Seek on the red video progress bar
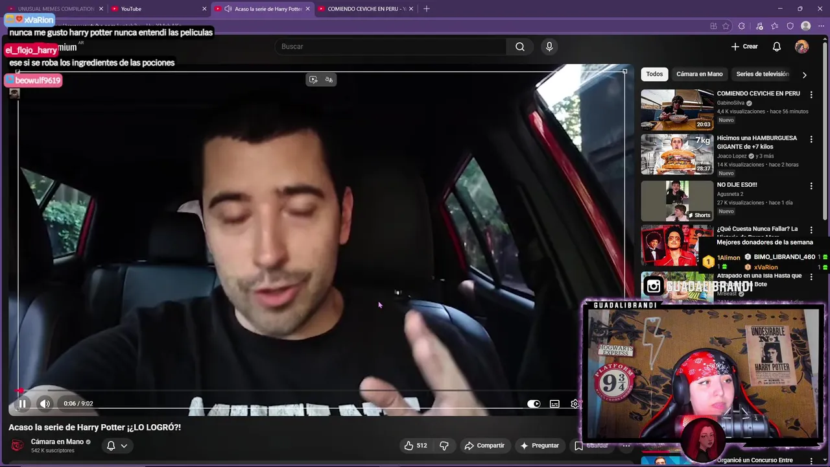The height and width of the screenshot is (467, 830). pos(321,391)
